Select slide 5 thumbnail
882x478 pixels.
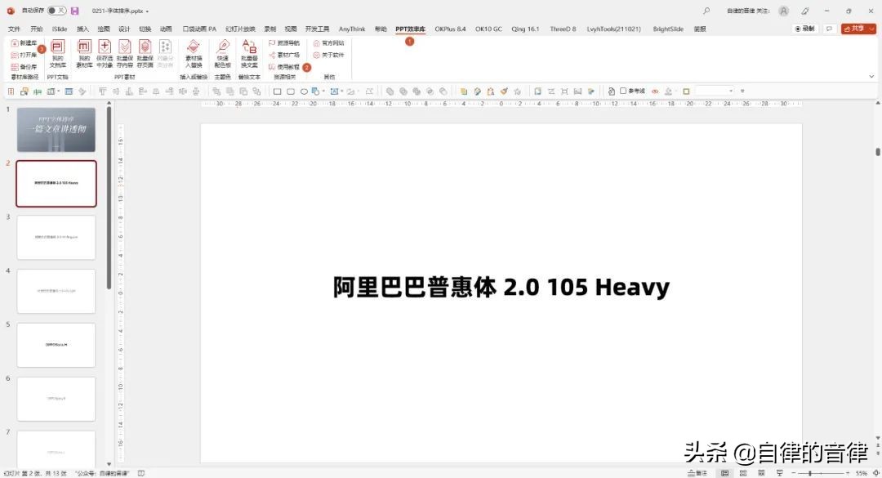click(x=56, y=345)
